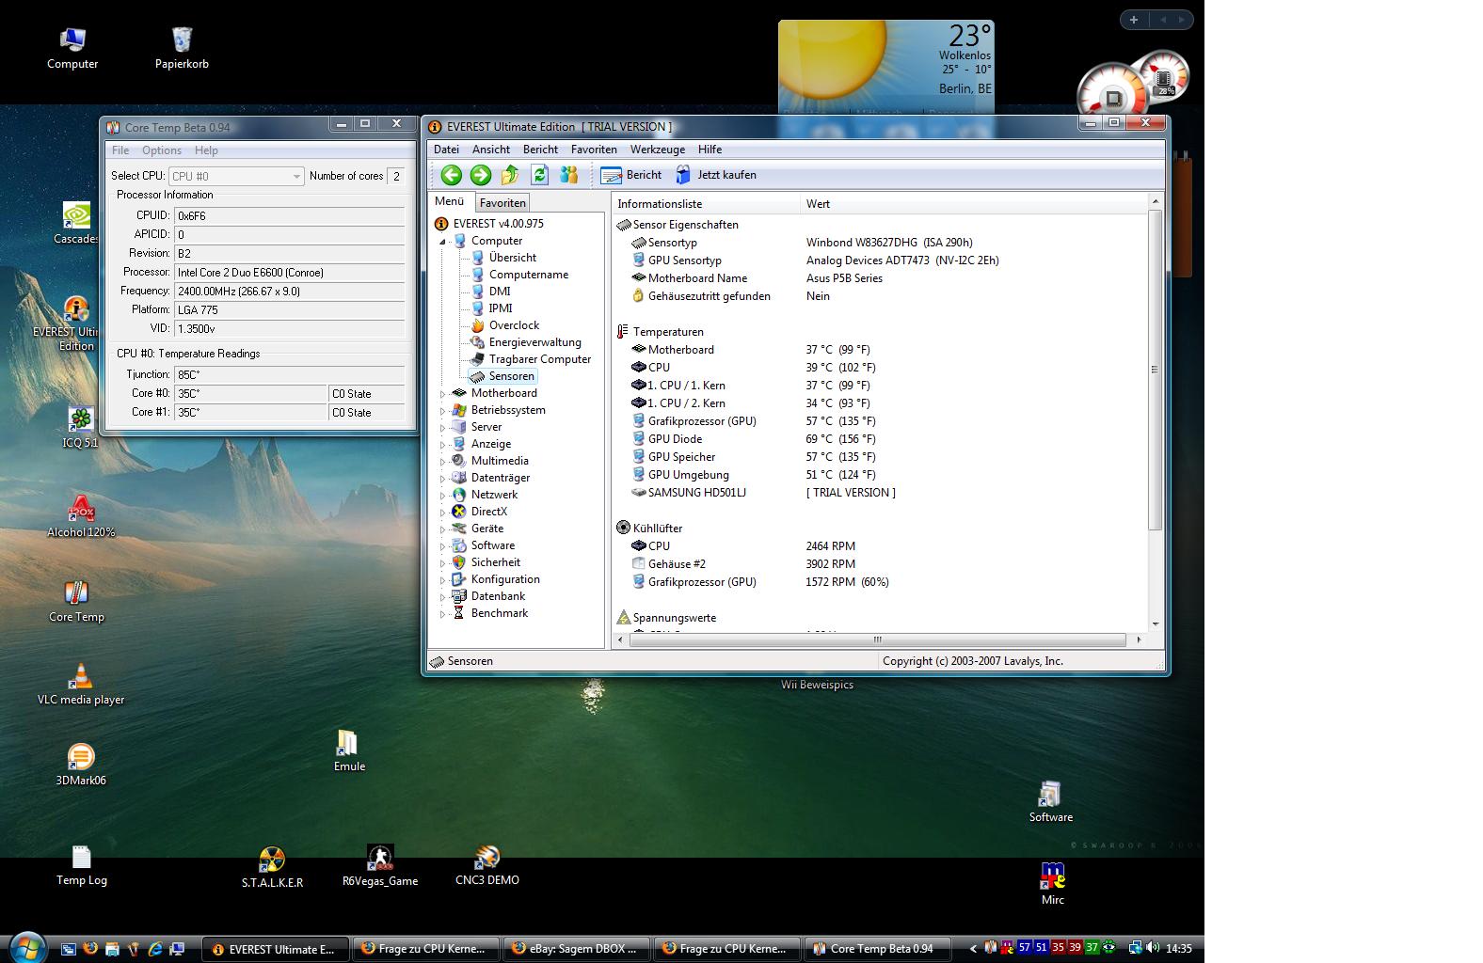Viewport: 1483px width, 963px height.
Task: Open the Emule desktop folder icon
Action: pos(349,750)
